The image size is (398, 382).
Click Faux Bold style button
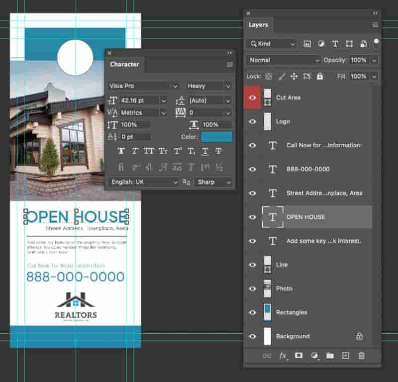tap(121, 151)
